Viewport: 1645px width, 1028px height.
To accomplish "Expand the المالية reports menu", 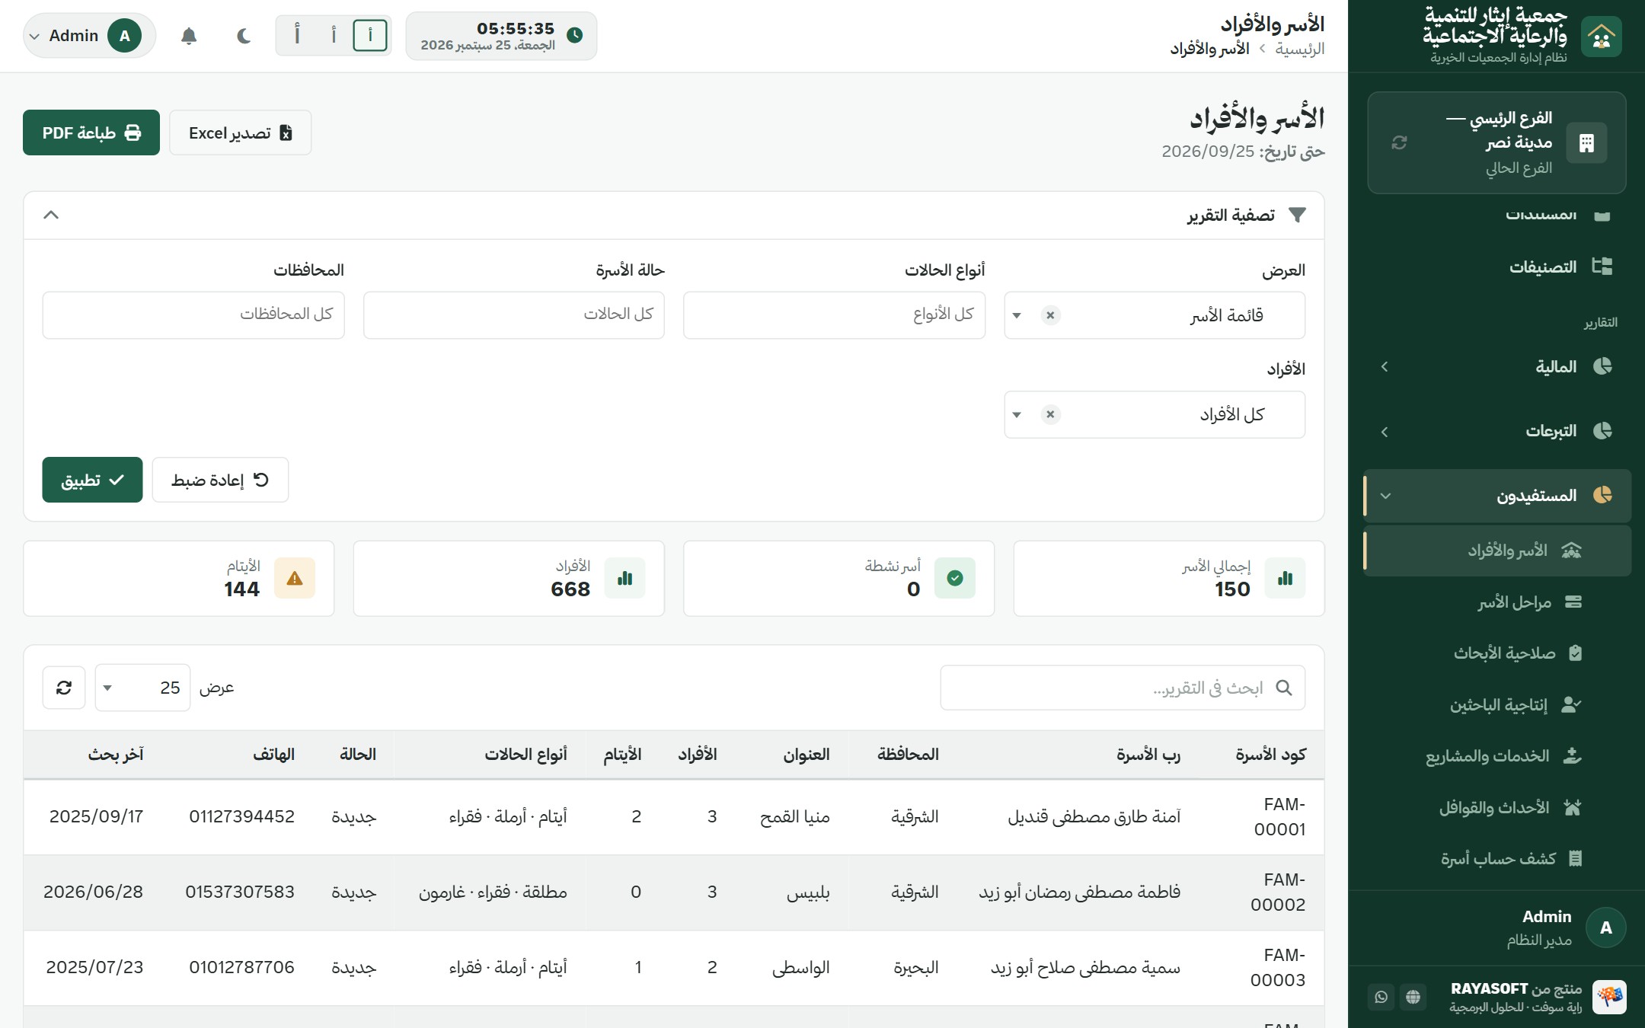I will 1497,366.
